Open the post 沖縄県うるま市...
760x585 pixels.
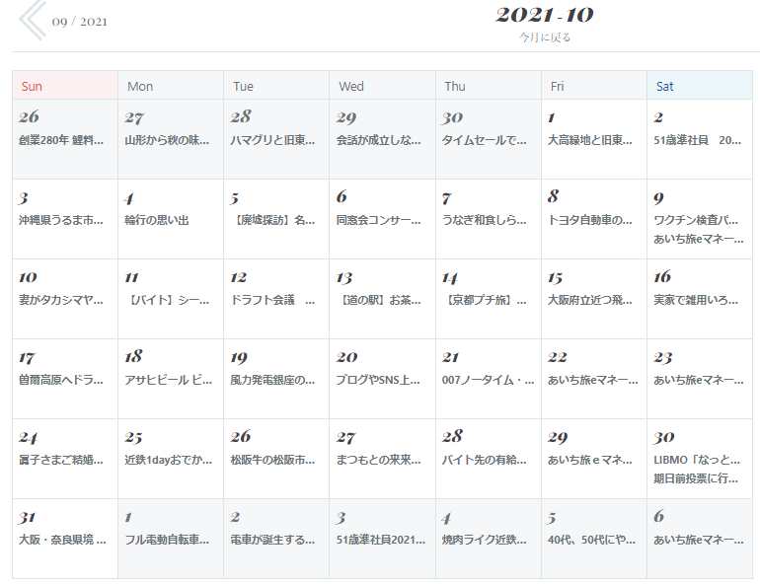point(61,220)
